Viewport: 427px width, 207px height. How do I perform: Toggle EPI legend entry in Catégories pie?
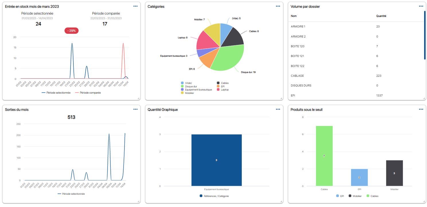[x=221, y=86]
